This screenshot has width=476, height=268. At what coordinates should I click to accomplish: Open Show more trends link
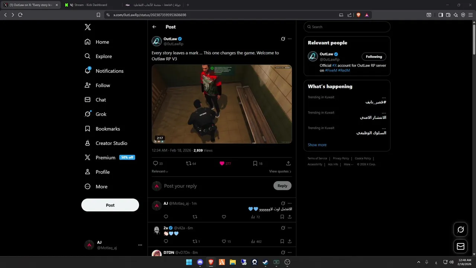pyautogui.click(x=317, y=145)
